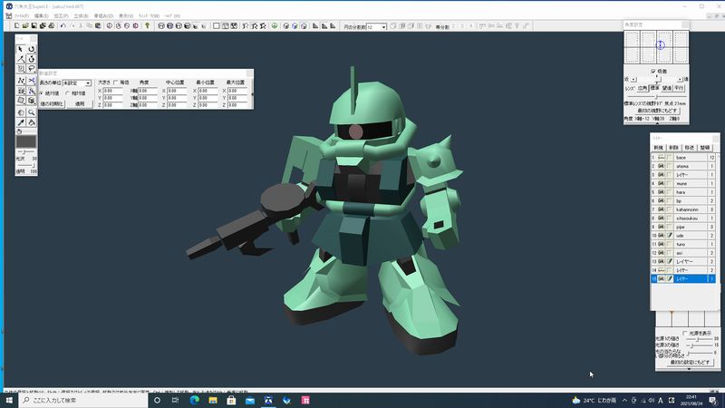Select the magnifier zoom tool in toolbox

(x=32, y=112)
